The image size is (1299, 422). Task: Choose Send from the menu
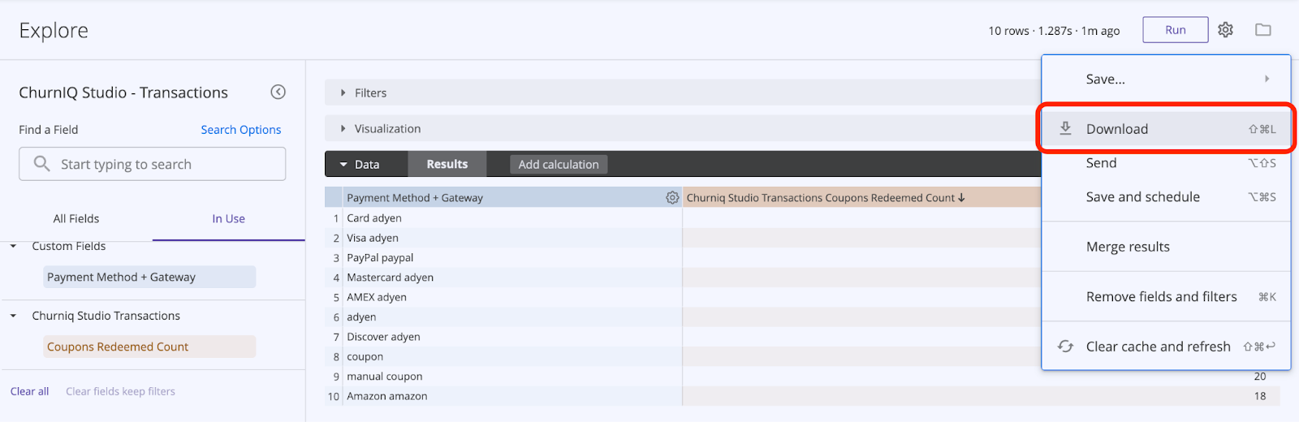click(x=1166, y=163)
